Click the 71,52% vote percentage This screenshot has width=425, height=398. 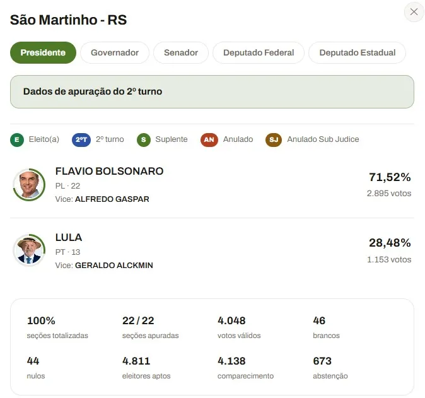(x=390, y=177)
